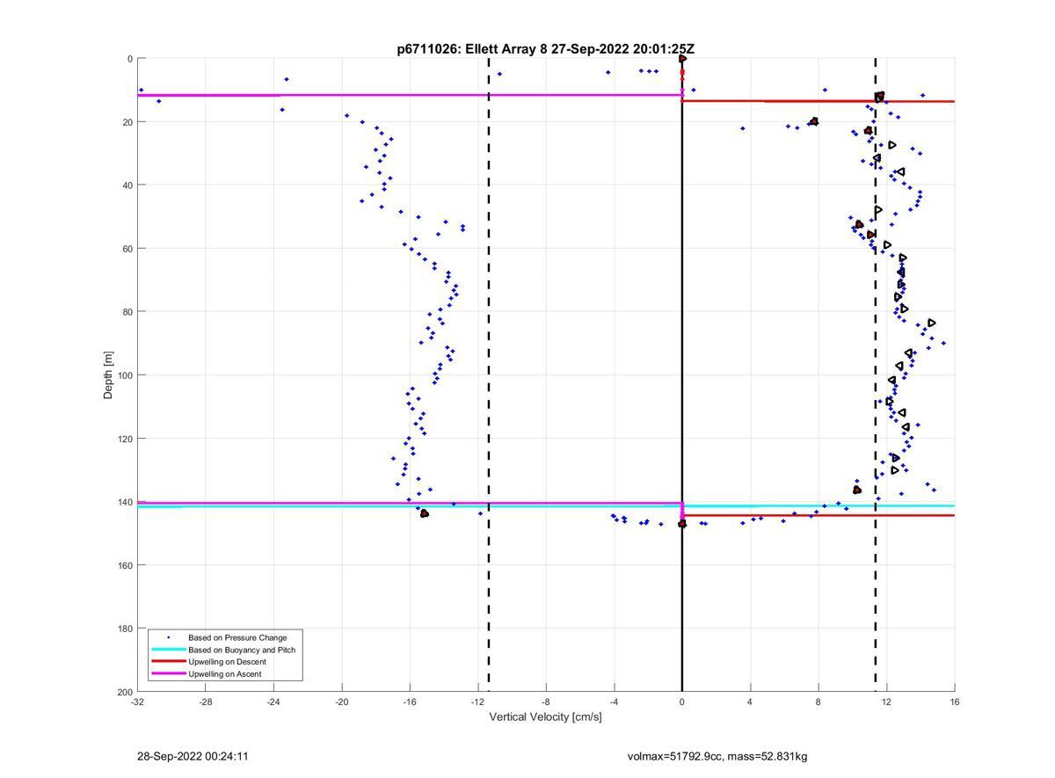Click the red line sample in legend
Viewport: 1055px width, 778px height.
168,662
